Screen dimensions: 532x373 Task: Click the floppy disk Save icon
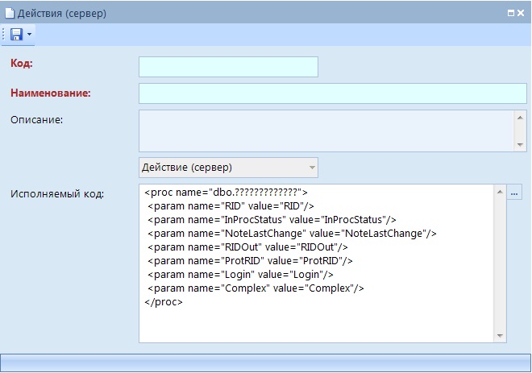point(16,35)
